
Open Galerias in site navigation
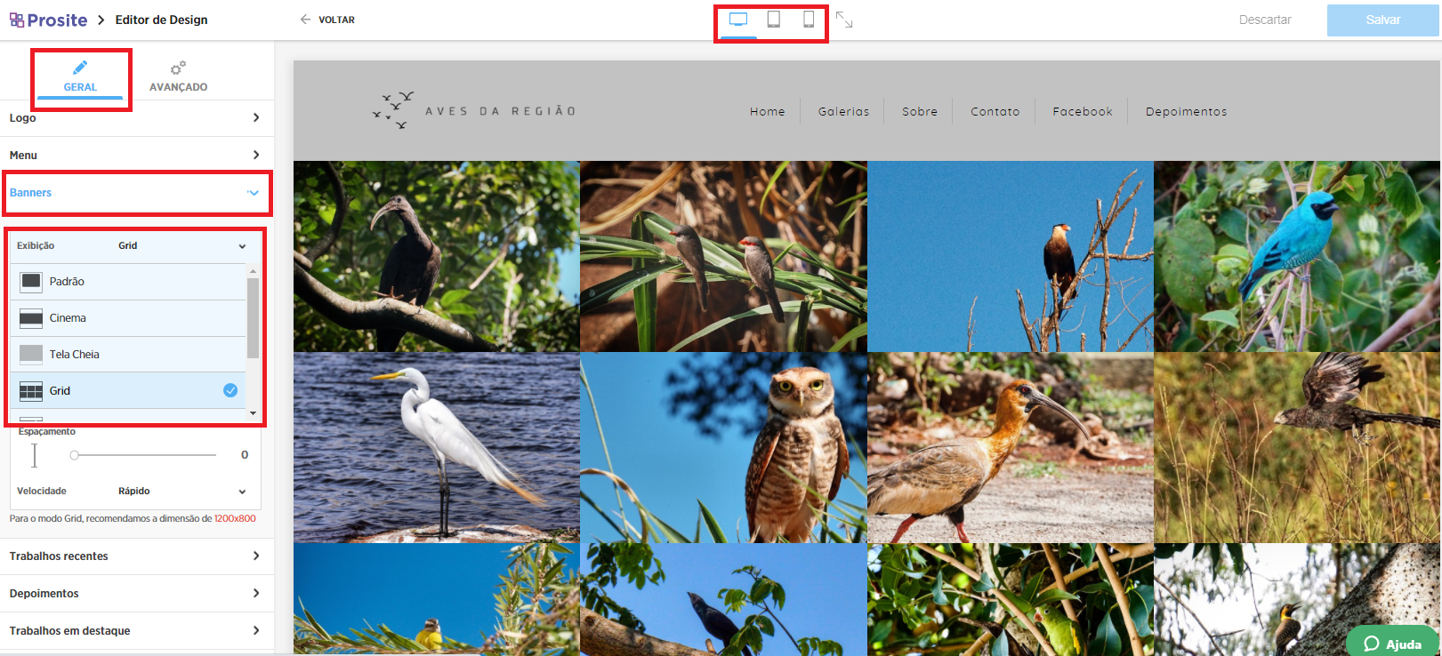[843, 112]
